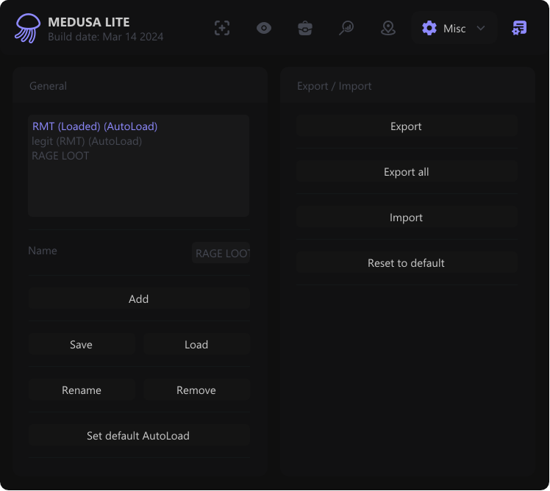Expand the Misc dropdown chevron

coord(481,28)
